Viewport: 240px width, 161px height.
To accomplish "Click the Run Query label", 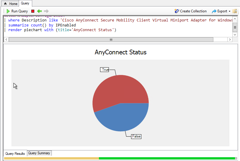I will point(20,11).
